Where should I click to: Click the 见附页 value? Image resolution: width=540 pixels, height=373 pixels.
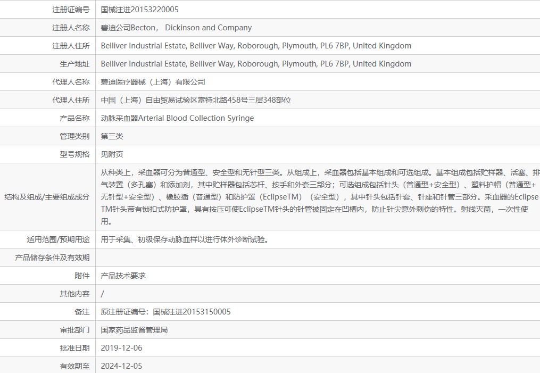pos(112,154)
